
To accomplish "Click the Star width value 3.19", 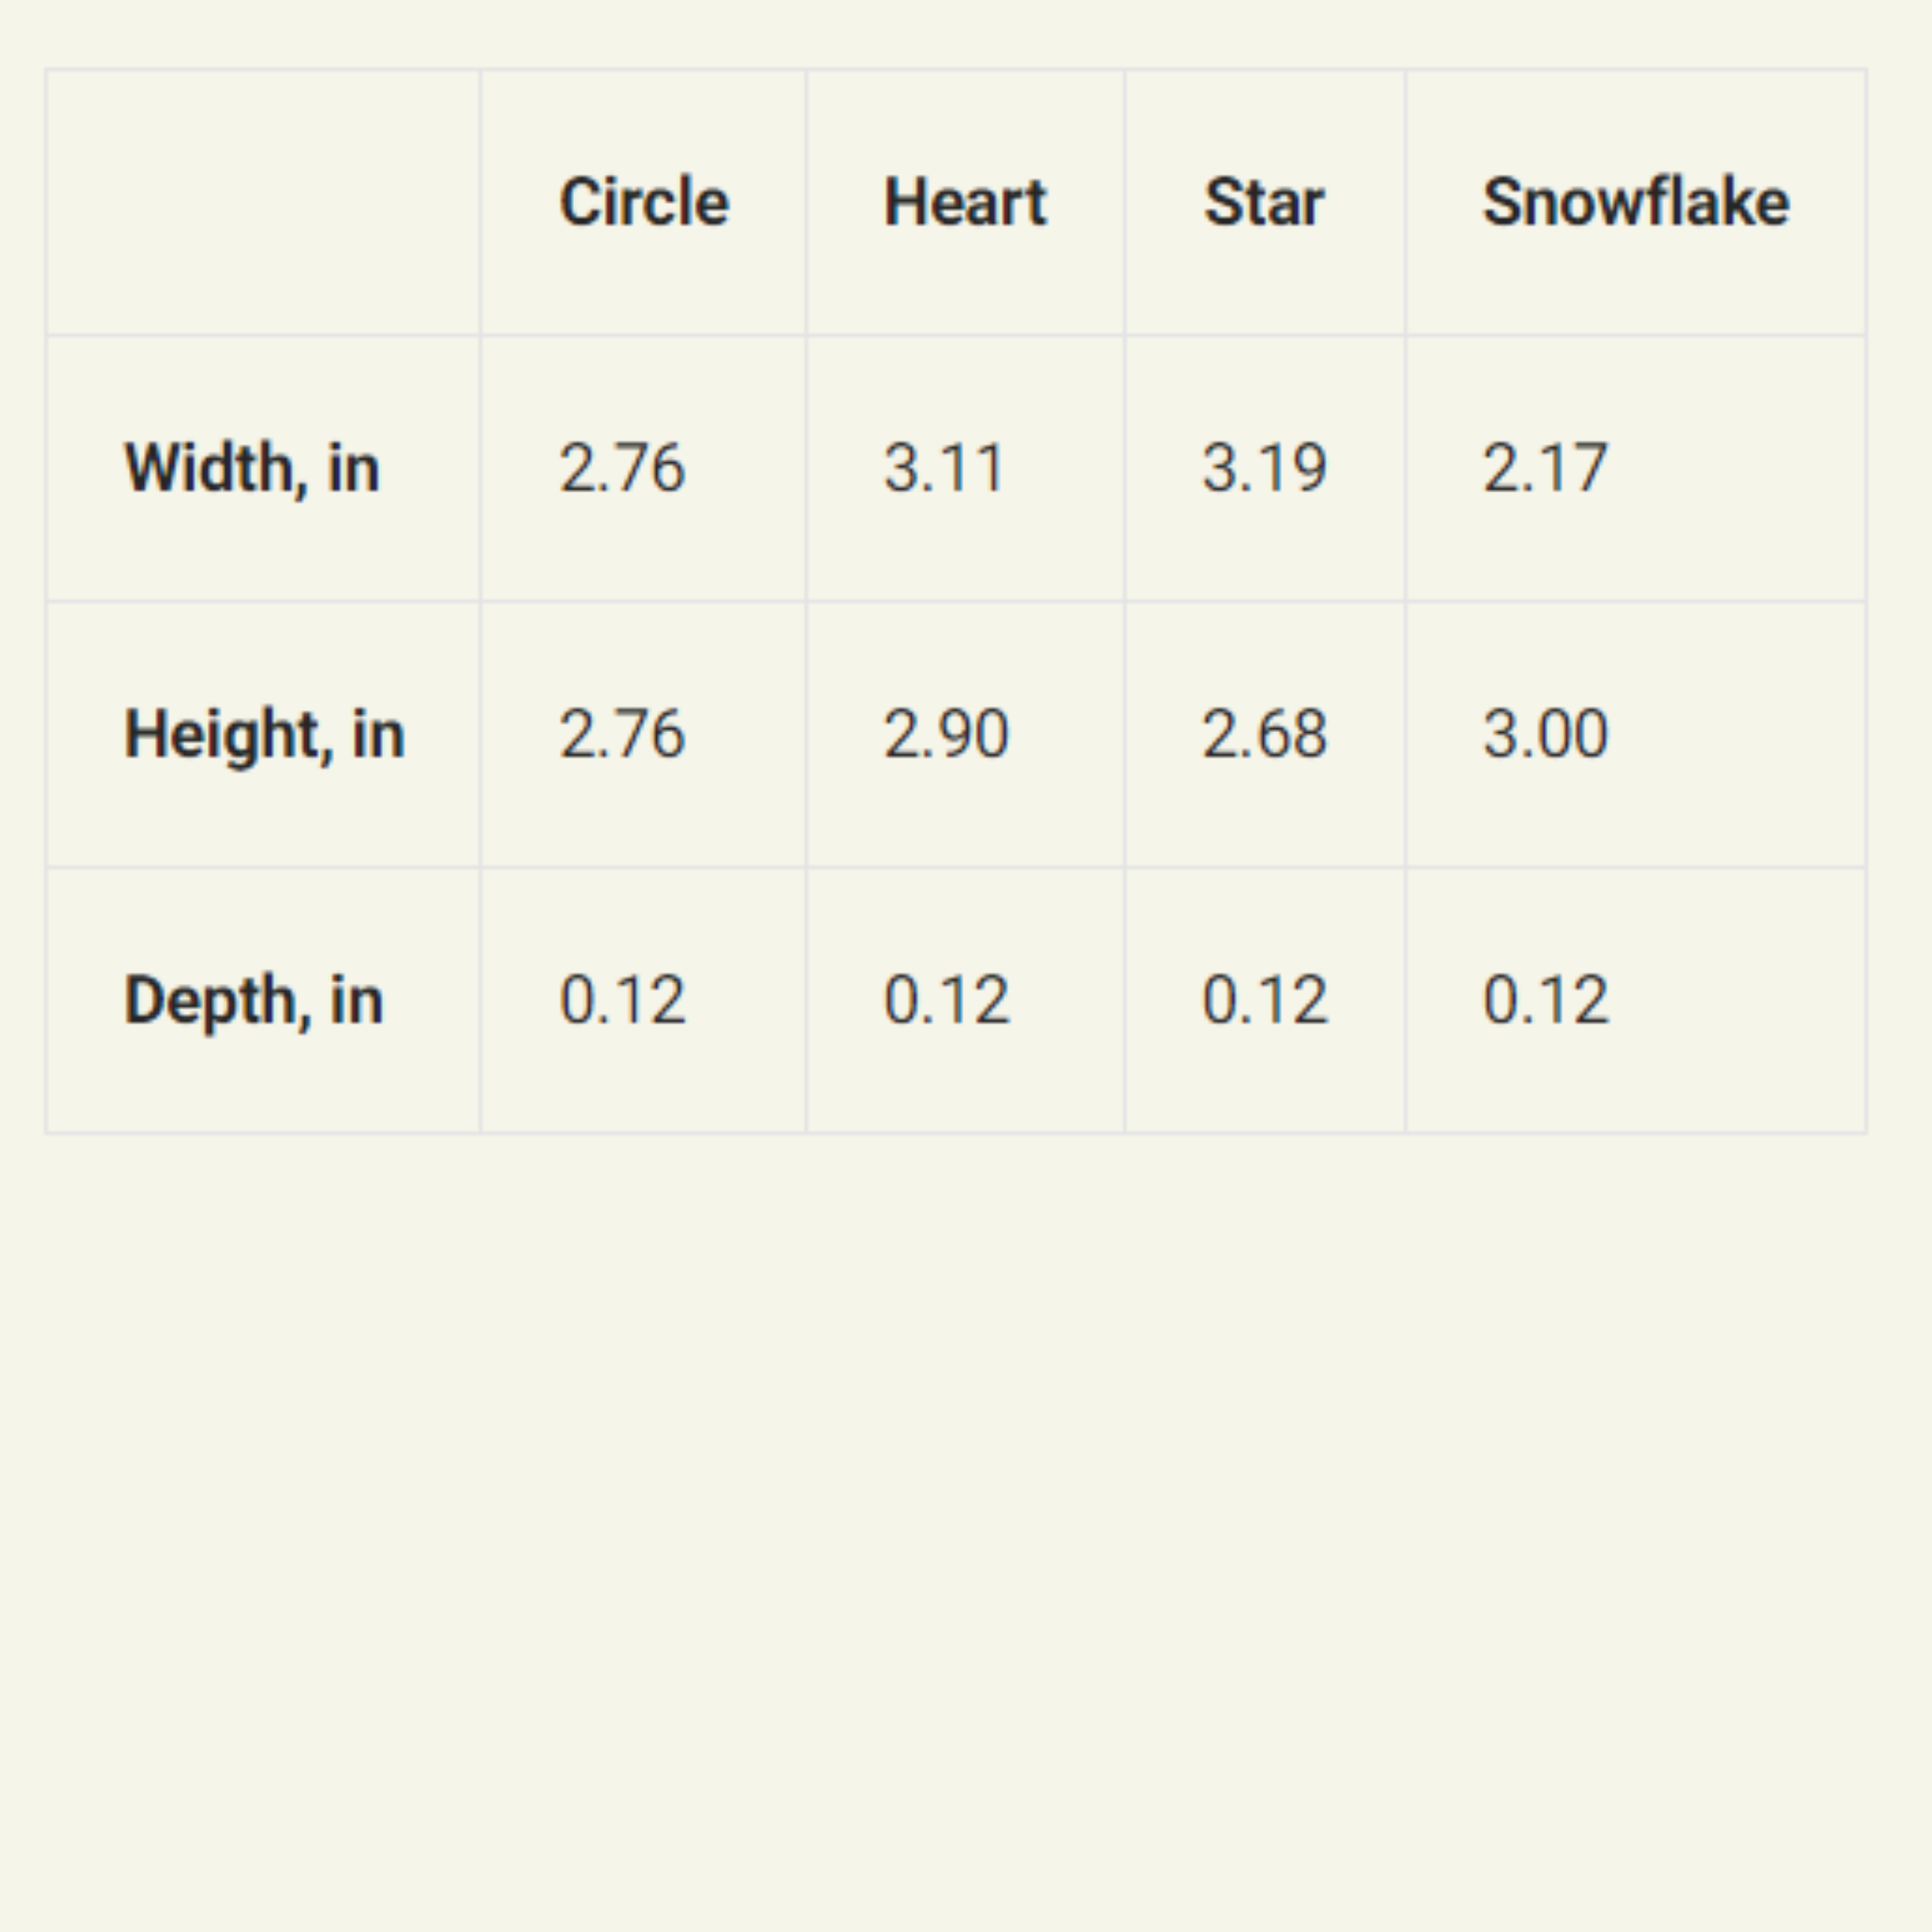I will coord(1264,468).
